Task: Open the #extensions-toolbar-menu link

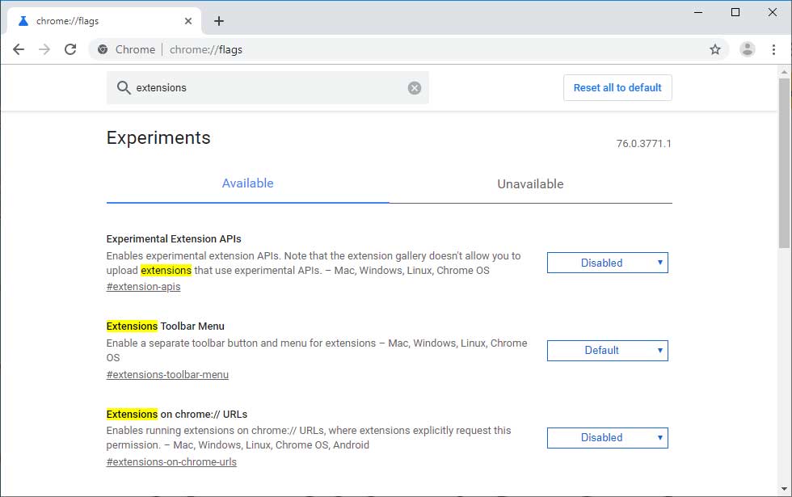Action: tap(167, 375)
